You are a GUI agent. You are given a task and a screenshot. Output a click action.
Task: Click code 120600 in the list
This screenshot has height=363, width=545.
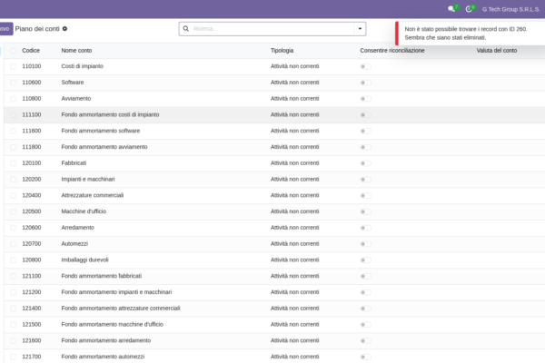click(x=31, y=228)
